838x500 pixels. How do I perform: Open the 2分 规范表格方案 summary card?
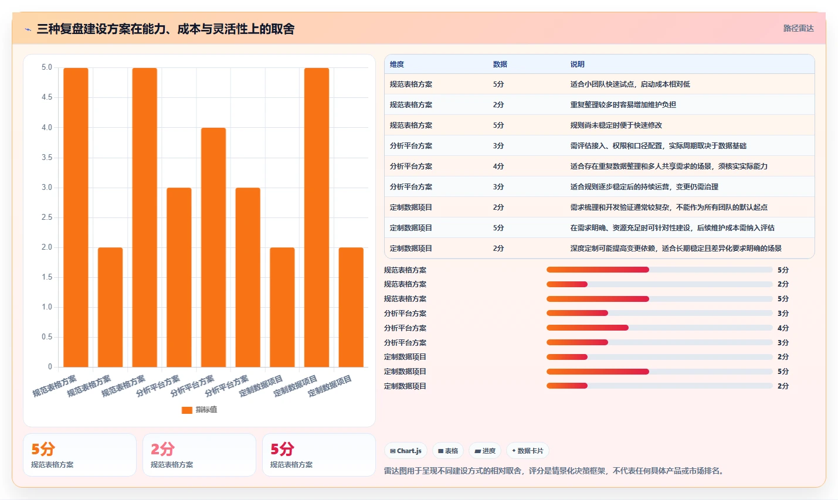(199, 455)
